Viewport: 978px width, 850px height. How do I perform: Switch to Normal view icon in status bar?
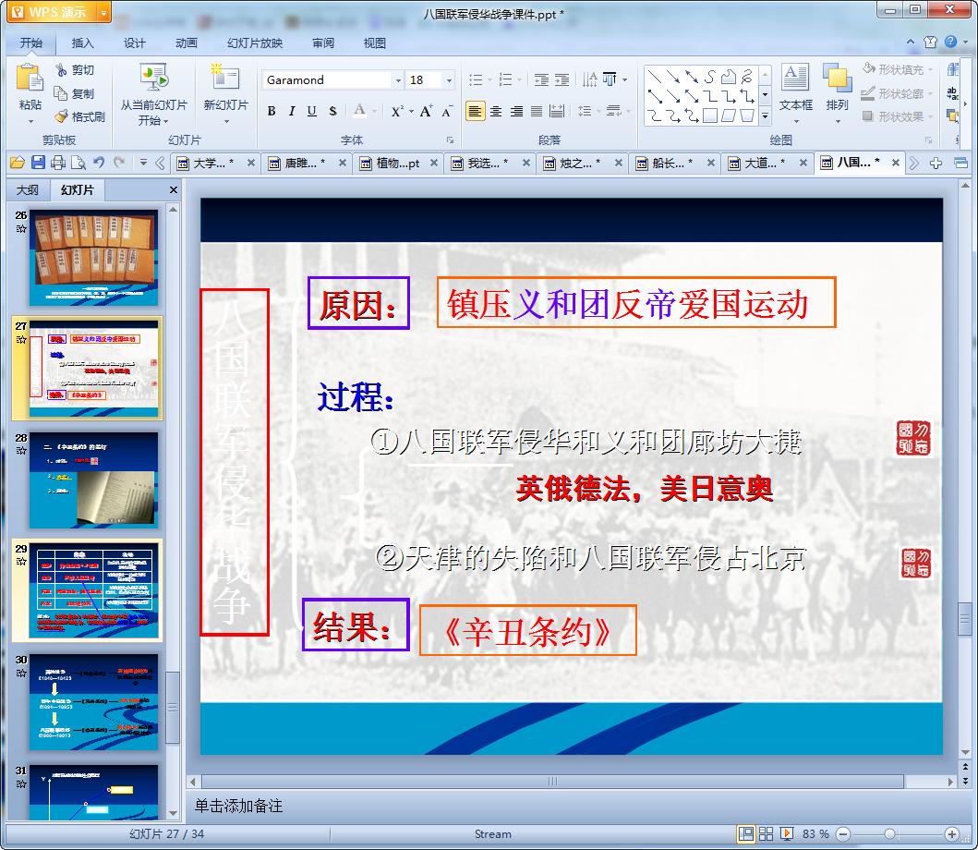pyautogui.click(x=745, y=833)
